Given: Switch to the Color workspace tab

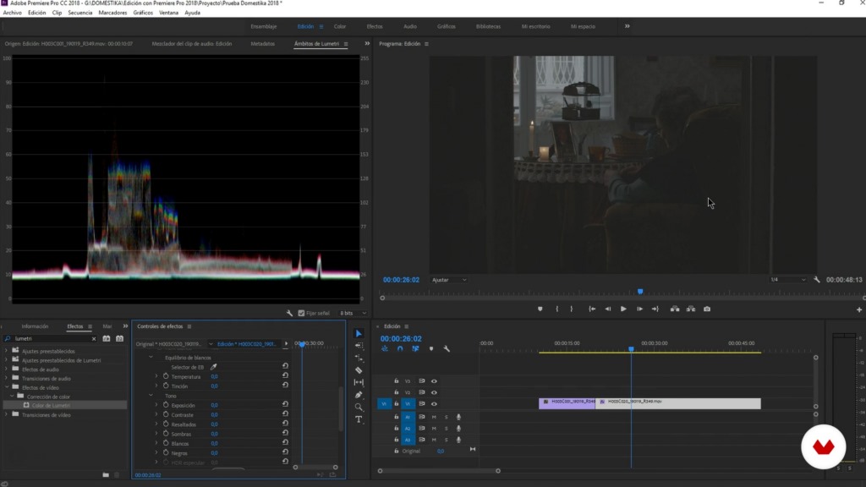Looking at the screenshot, I should [340, 26].
